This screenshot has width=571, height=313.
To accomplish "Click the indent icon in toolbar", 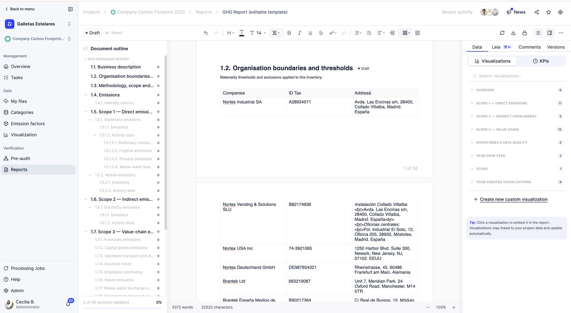I will click(392, 33).
